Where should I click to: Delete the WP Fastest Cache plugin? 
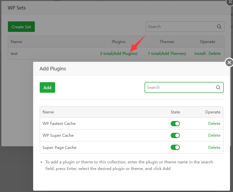pyautogui.click(x=214, y=124)
